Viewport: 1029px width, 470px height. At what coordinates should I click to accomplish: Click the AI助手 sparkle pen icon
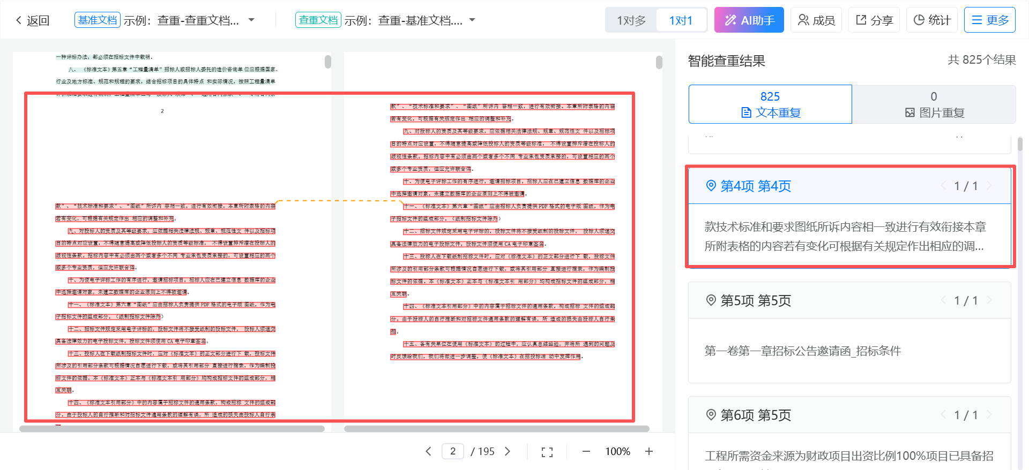[x=730, y=20]
